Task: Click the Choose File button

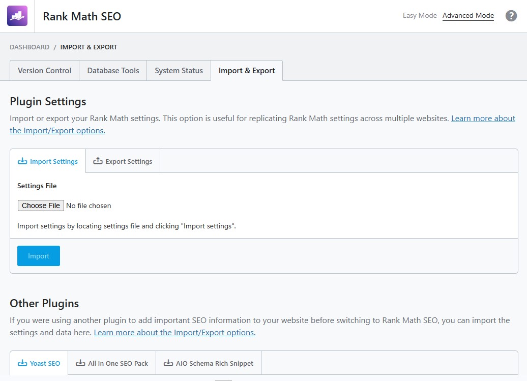Action: [x=41, y=206]
